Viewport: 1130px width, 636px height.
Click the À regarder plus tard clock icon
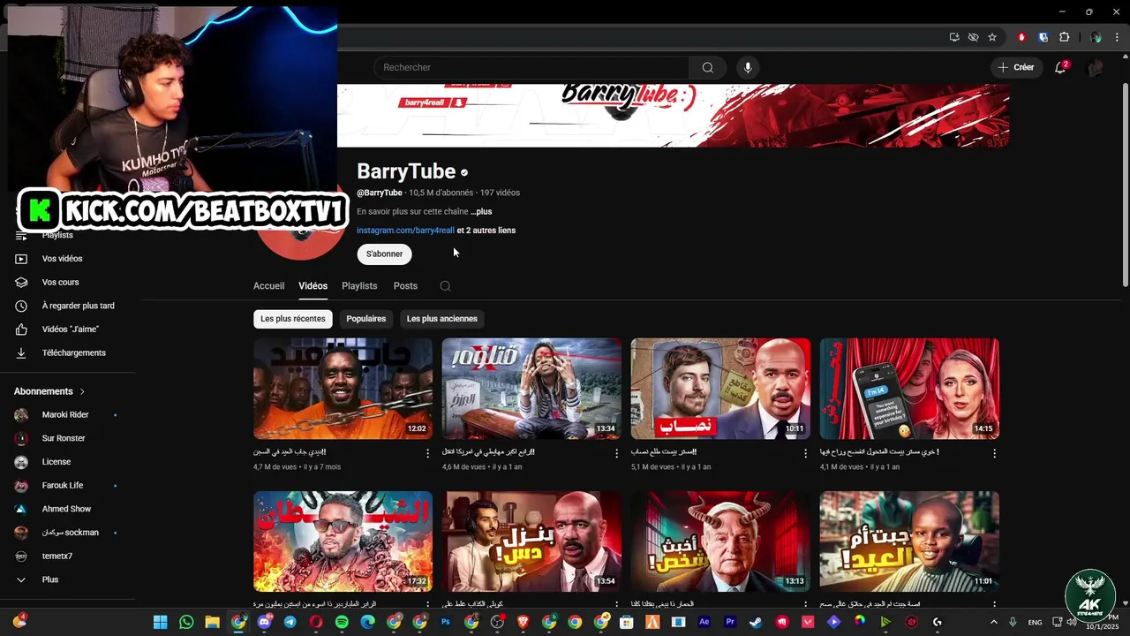pos(21,306)
